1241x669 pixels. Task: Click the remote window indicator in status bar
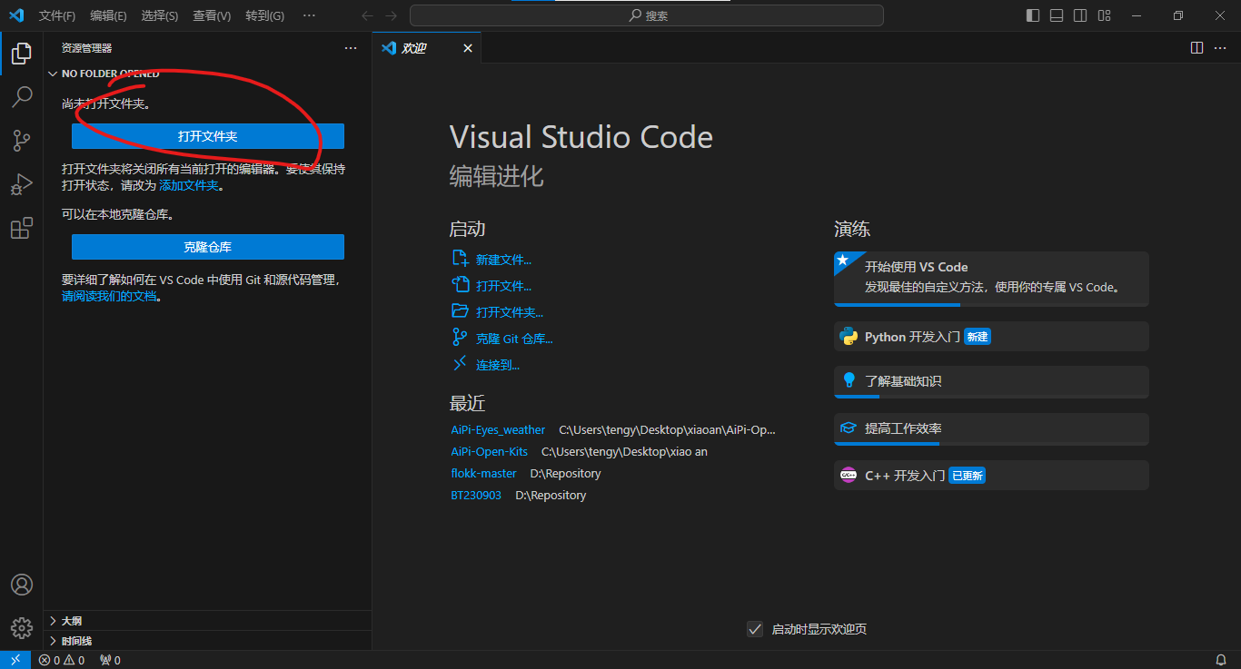click(x=15, y=660)
